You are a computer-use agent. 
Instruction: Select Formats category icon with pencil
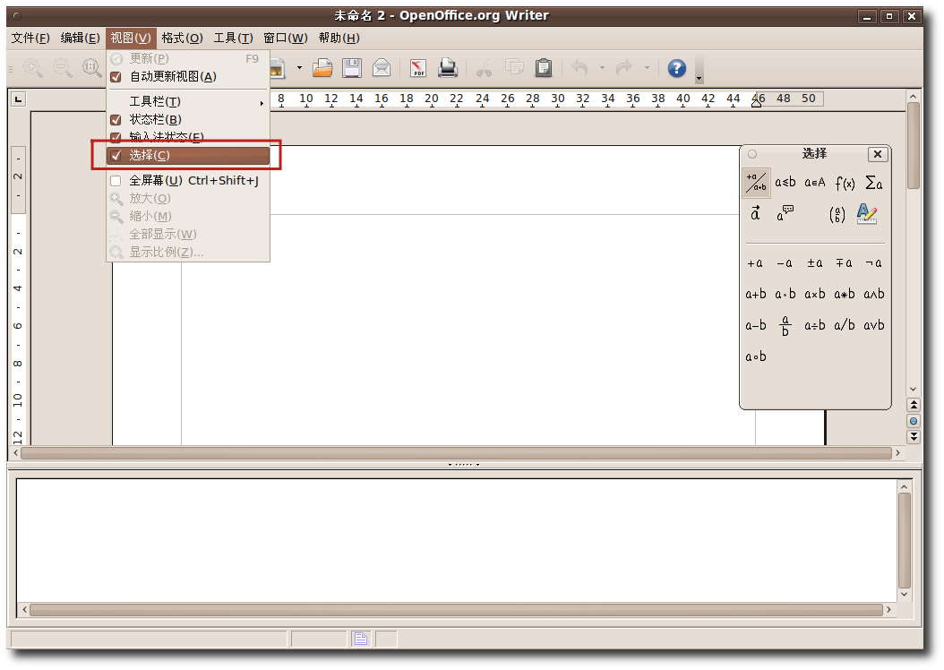[867, 214]
